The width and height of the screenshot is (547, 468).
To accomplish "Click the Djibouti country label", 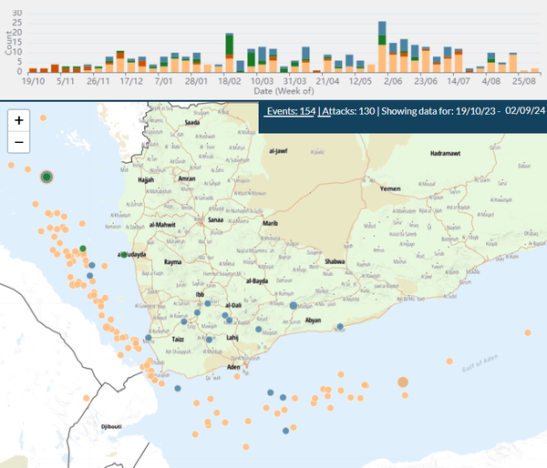I will click(x=111, y=426).
